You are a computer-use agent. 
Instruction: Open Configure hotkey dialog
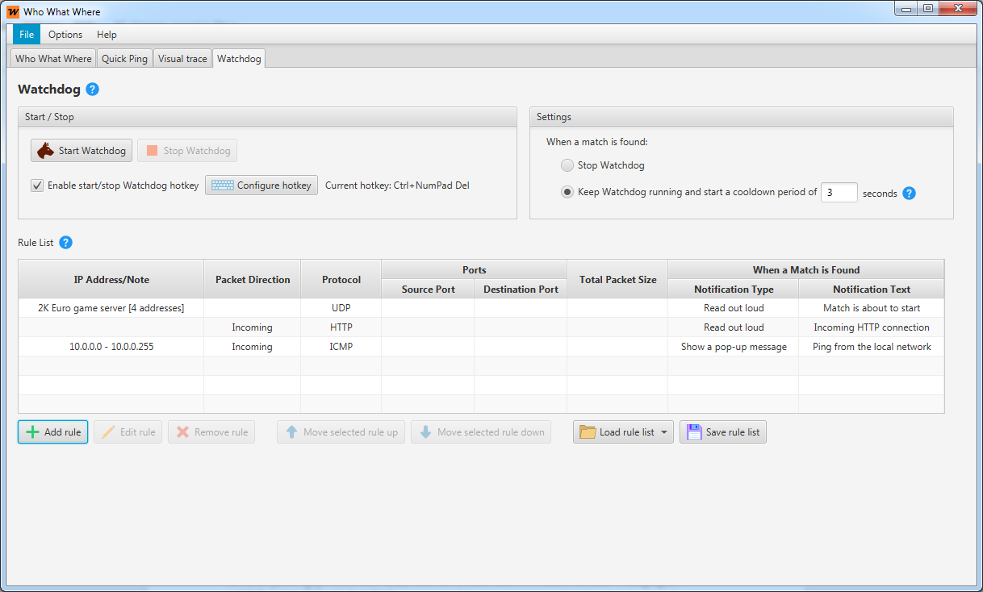coord(261,186)
